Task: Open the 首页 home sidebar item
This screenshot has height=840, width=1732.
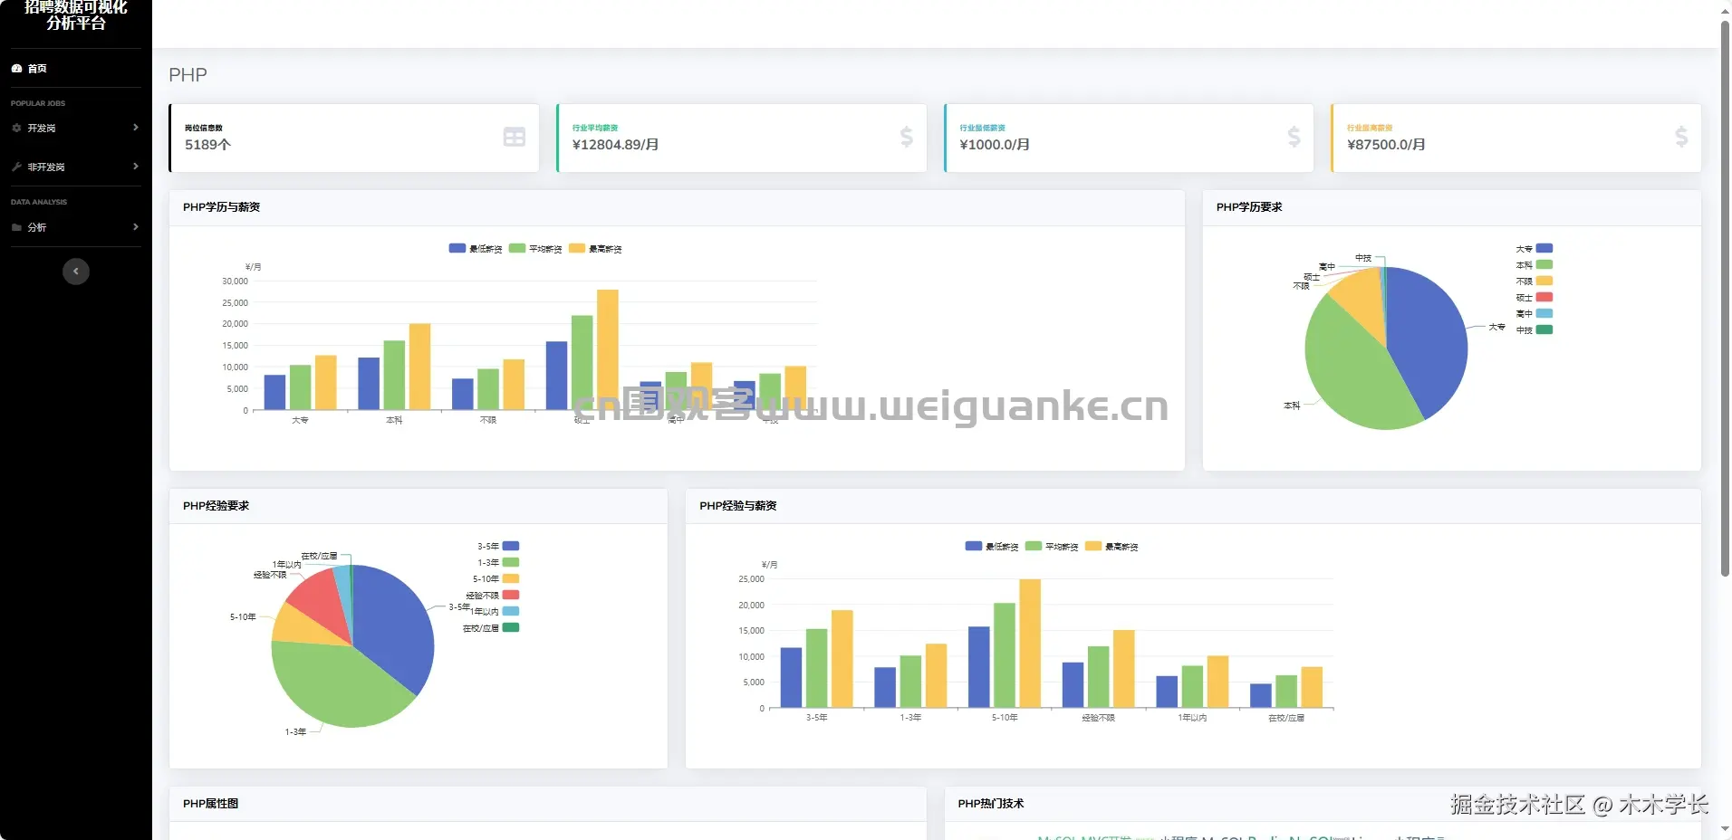Action: 76,69
